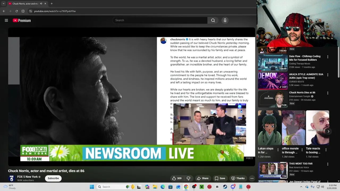Open a new browser tab
This screenshot has height=191, width=340.
pyautogui.click(x=52, y=4)
